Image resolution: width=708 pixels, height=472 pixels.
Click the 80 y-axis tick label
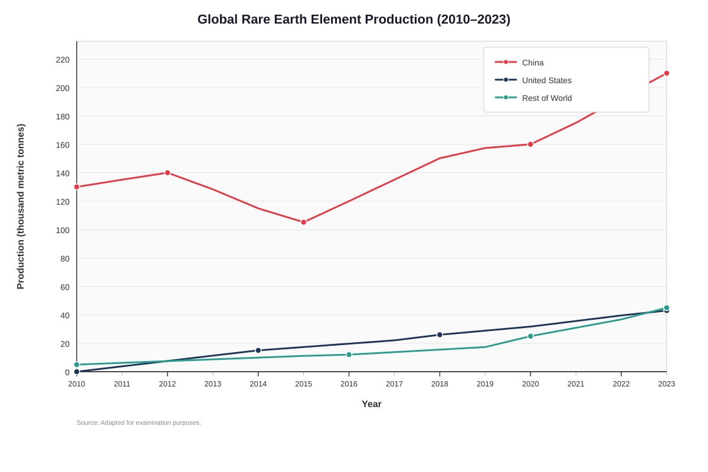pyautogui.click(x=65, y=258)
